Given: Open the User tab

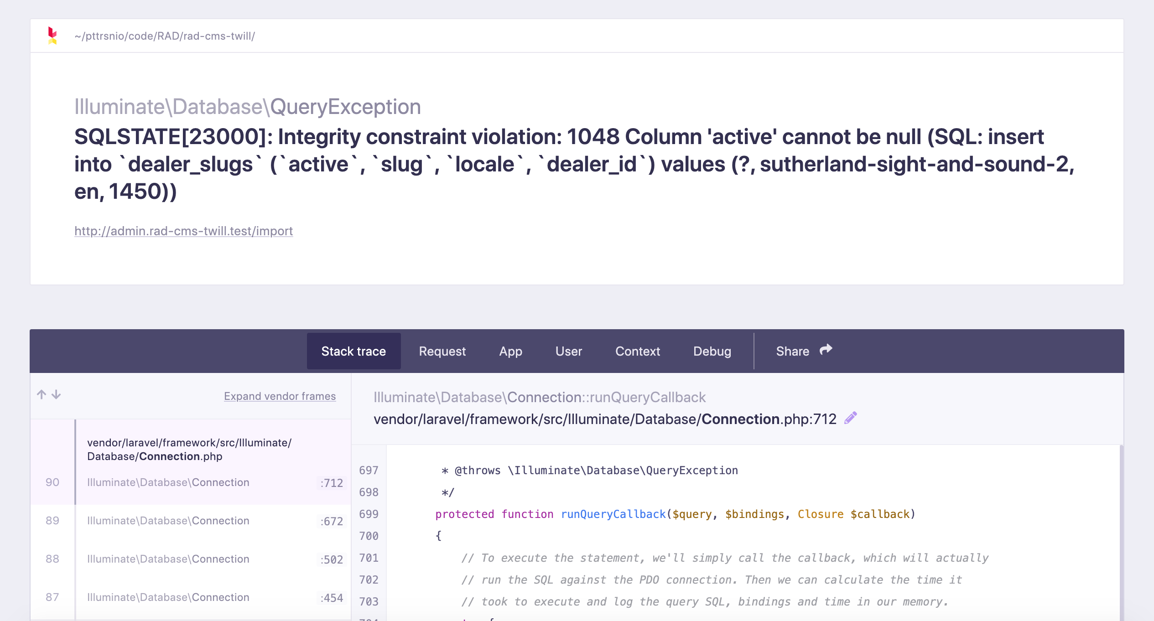Looking at the screenshot, I should point(568,351).
